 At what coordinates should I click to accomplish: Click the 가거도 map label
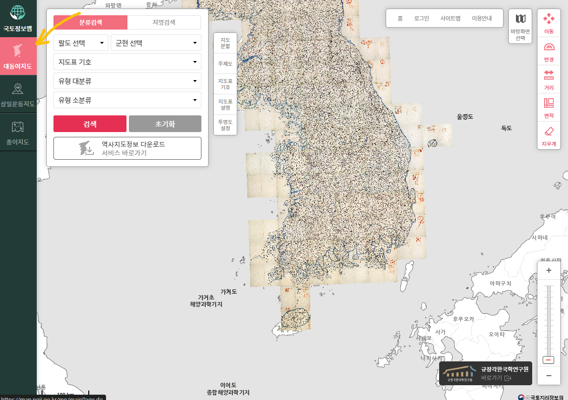pyautogui.click(x=229, y=291)
